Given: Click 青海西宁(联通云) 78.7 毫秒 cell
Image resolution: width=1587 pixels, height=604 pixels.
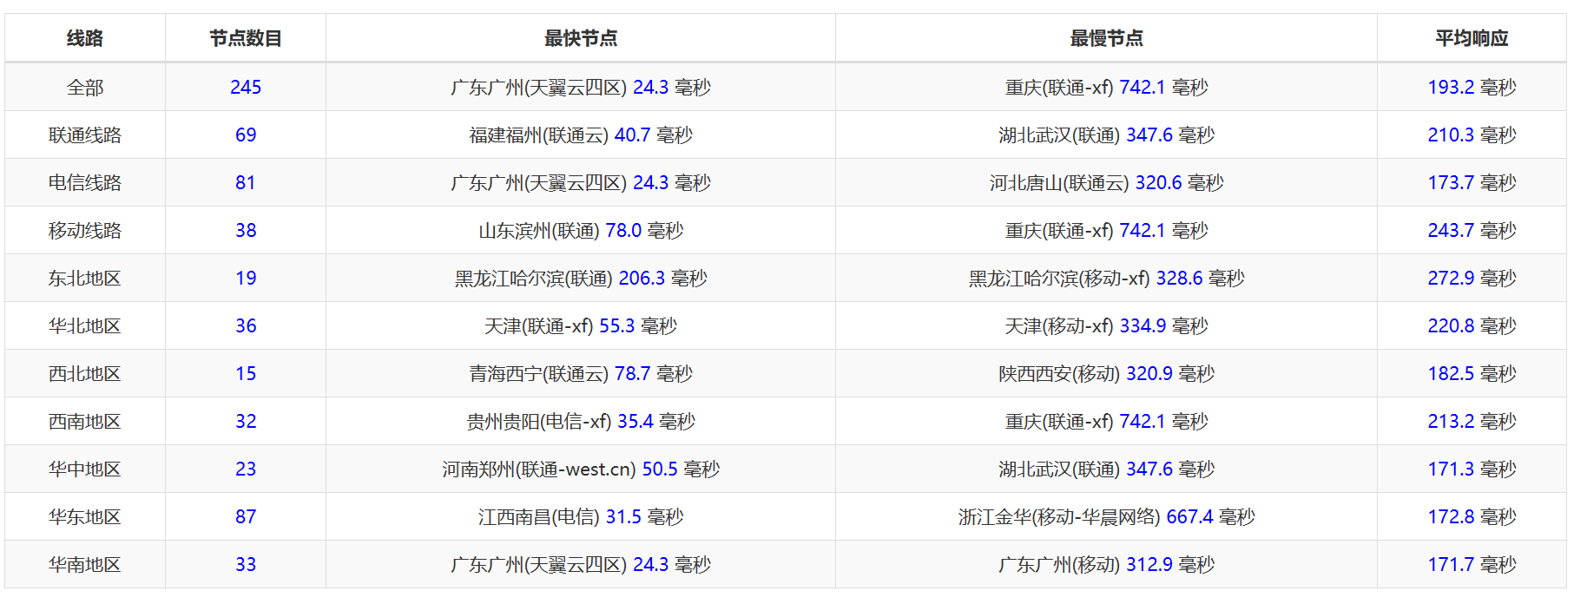Looking at the screenshot, I should pos(581,373).
